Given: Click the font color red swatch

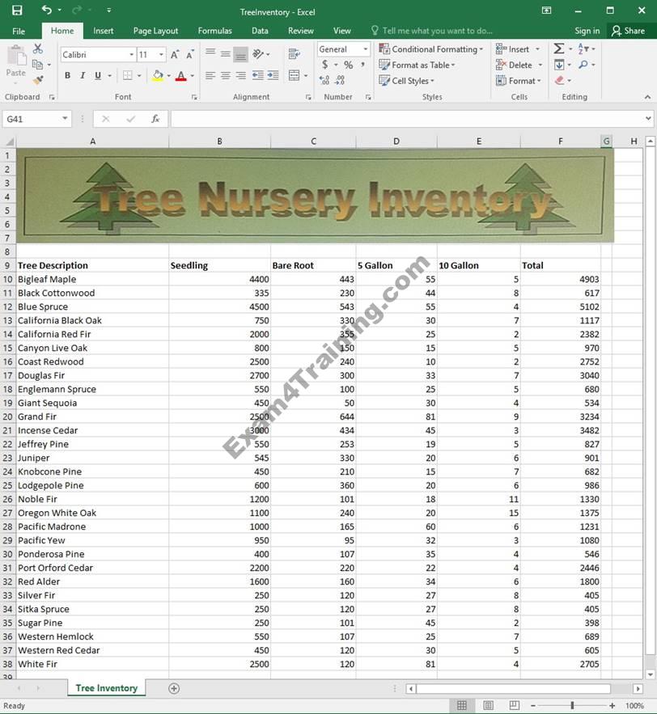Looking at the screenshot, I should tap(180, 76).
